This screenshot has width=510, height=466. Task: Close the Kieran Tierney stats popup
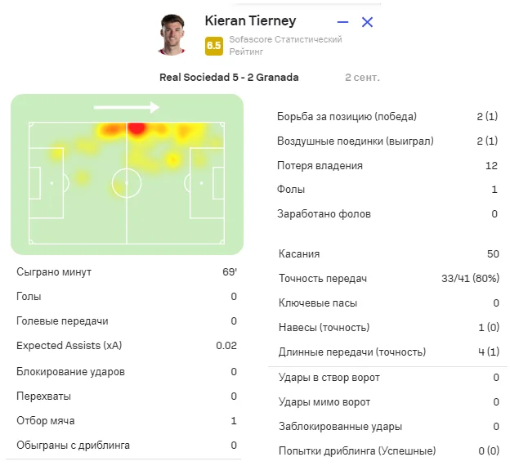click(x=367, y=22)
